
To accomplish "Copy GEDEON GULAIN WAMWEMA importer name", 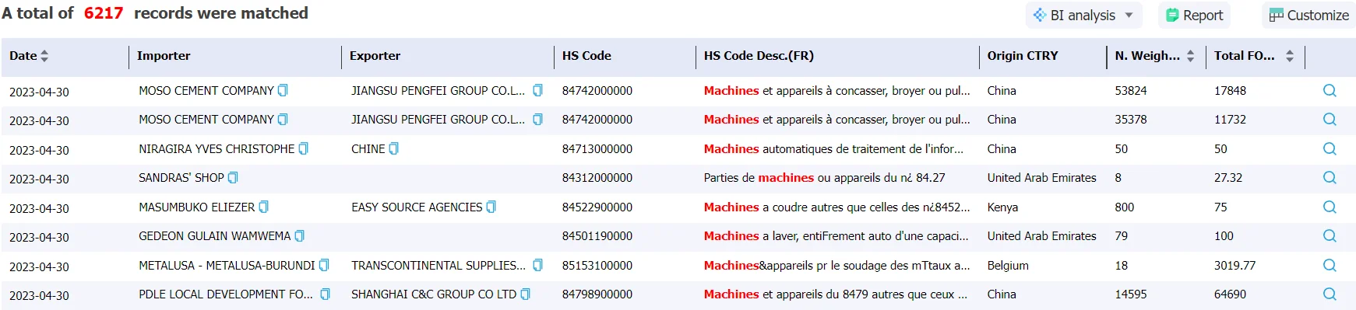I will coord(300,235).
